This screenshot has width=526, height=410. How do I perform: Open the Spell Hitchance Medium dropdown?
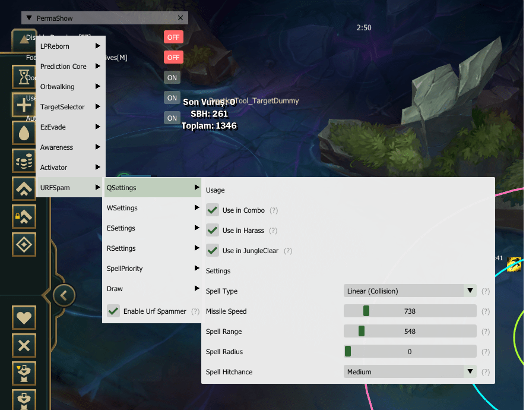410,372
